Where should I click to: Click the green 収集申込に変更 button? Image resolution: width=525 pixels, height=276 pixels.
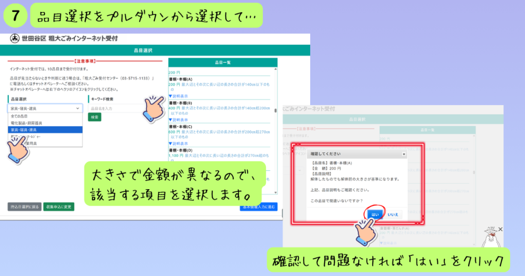pyautogui.click(x=58, y=207)
